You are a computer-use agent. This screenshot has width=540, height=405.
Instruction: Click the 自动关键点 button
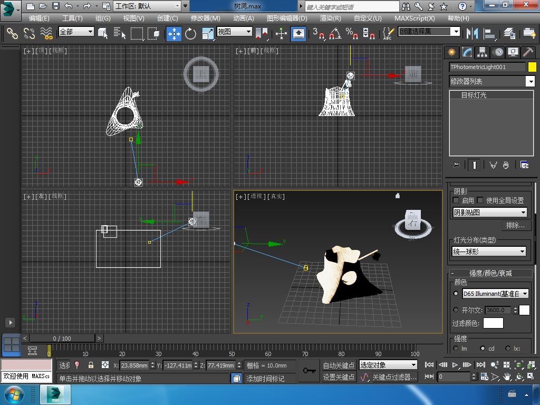tap(339, 365)
